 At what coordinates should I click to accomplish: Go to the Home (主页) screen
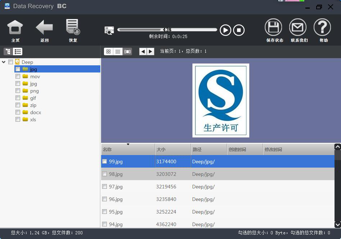(15, 27)
